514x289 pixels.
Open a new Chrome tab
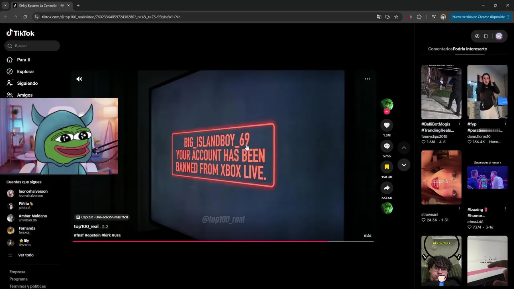(x=78, y=6)
